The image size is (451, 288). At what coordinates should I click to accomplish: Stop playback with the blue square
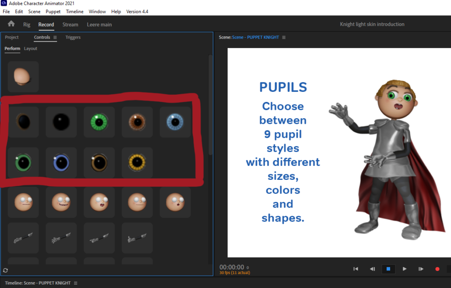tap(388, 269)
